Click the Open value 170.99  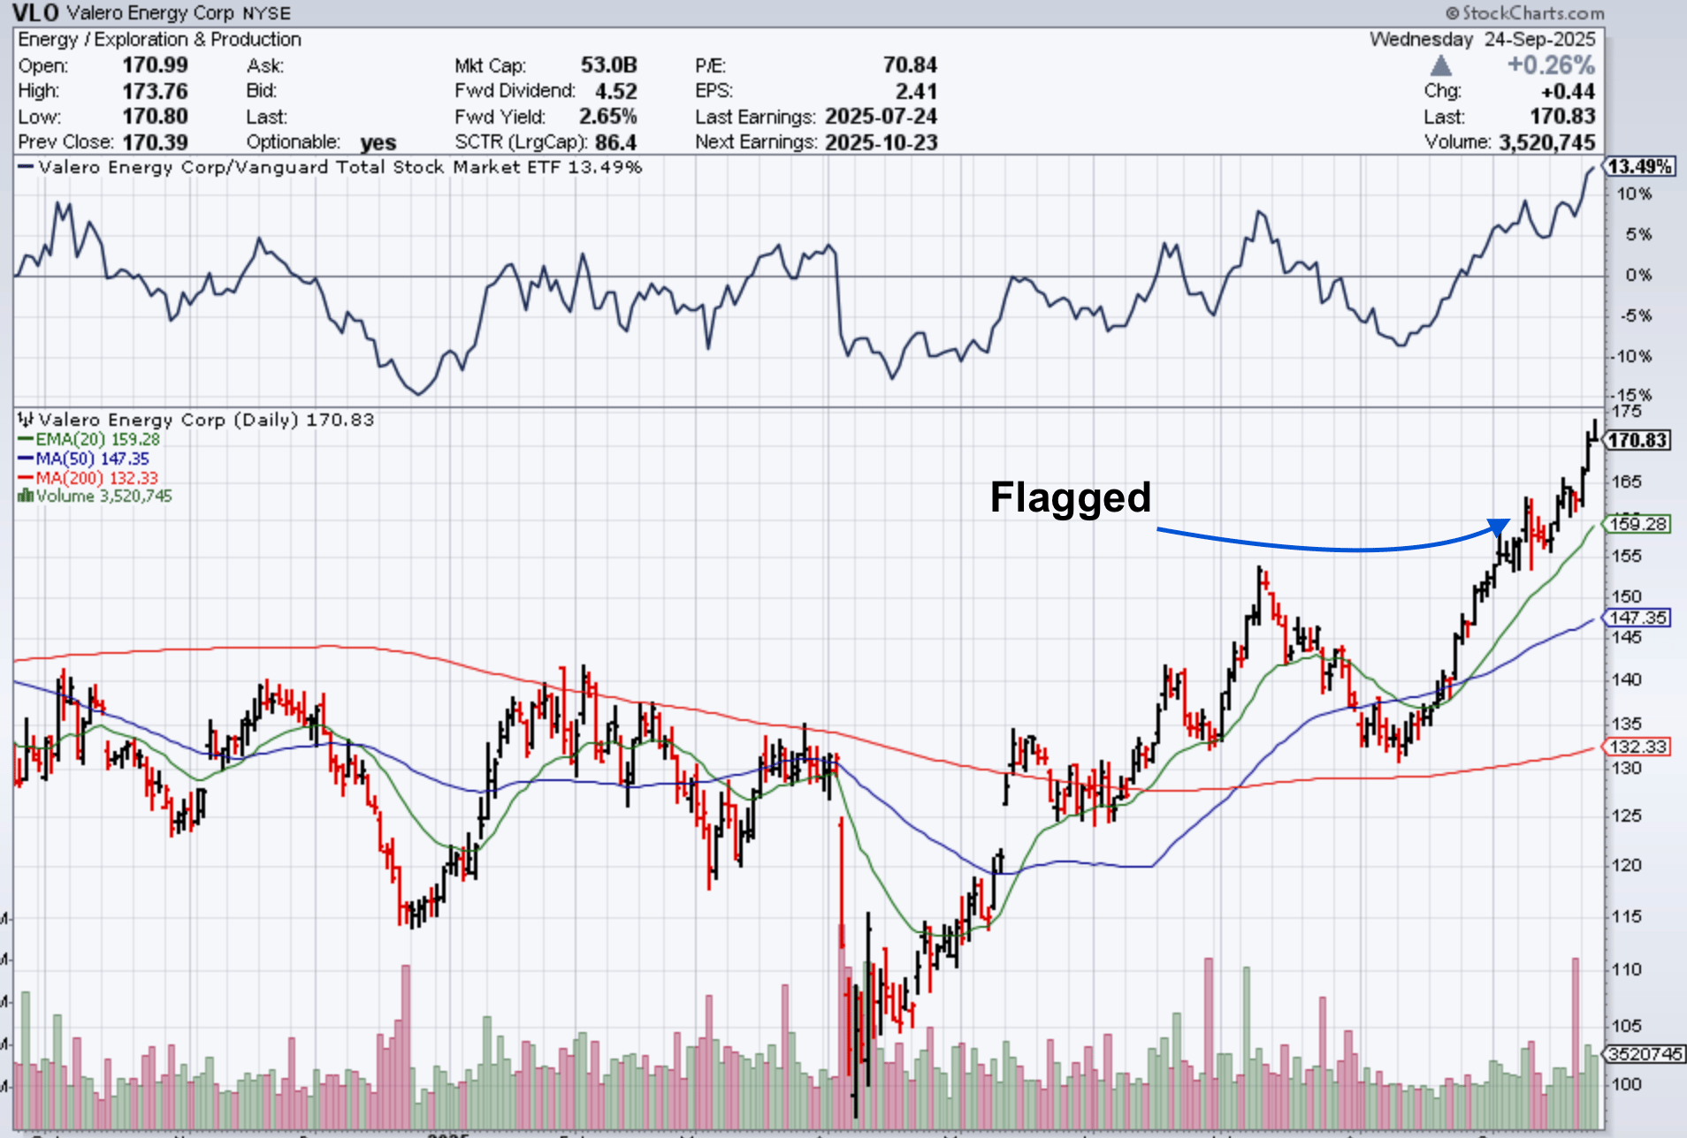coord(155,65)
